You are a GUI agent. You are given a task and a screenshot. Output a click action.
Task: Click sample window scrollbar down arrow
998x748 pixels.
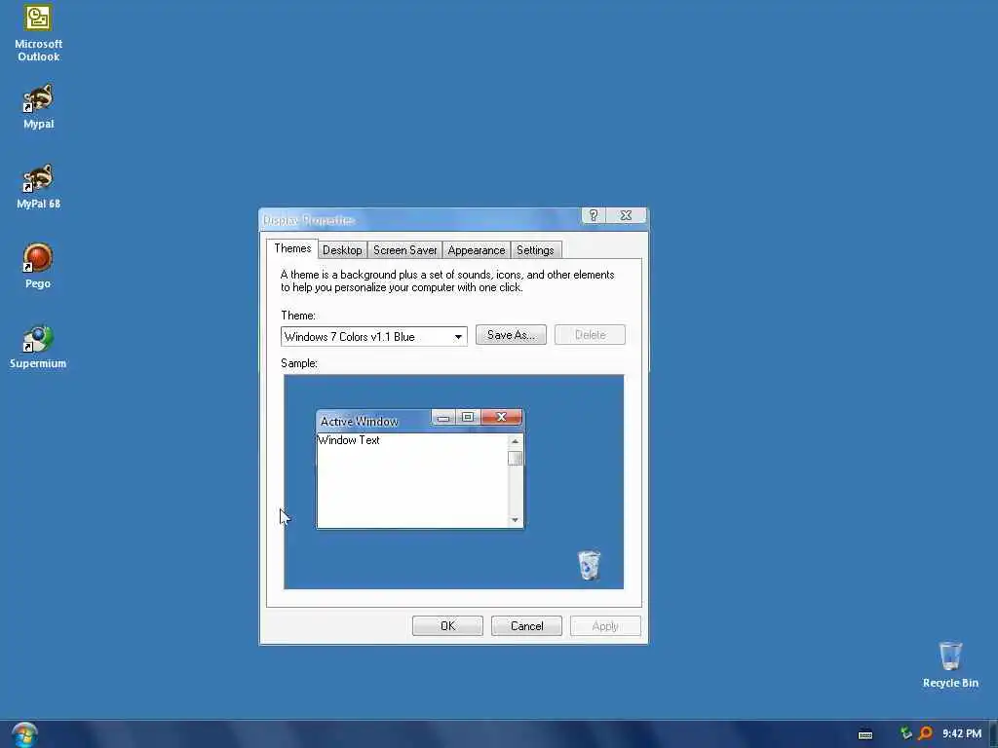pyautogui.click(x=515, y=520)
